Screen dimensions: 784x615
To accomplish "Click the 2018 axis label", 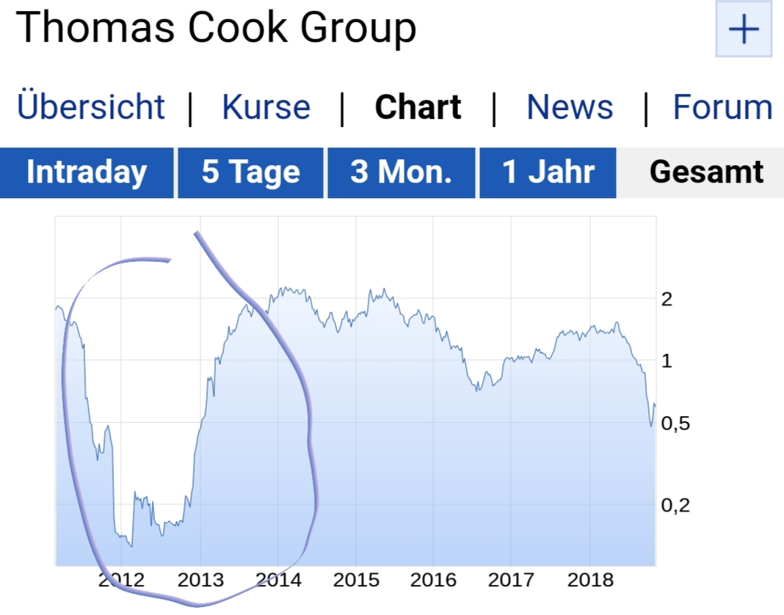I will tap(590, 580).
